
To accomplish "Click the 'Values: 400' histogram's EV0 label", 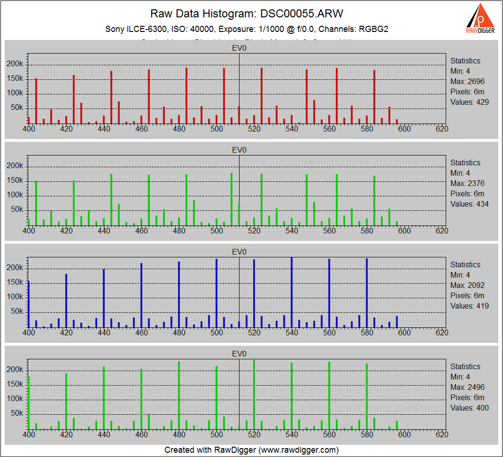I will pos(240,354).
